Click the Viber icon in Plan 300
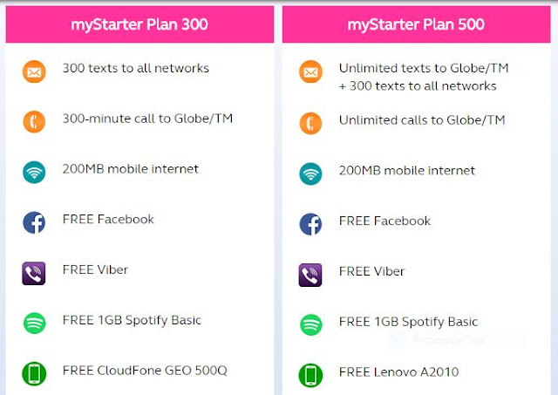The height and width of the screenshot is (395, 558). 33,274
